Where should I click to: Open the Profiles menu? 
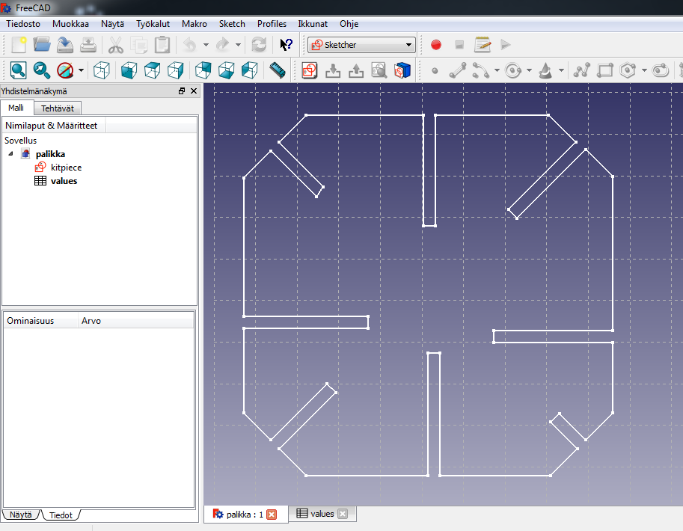coord(272,24)
